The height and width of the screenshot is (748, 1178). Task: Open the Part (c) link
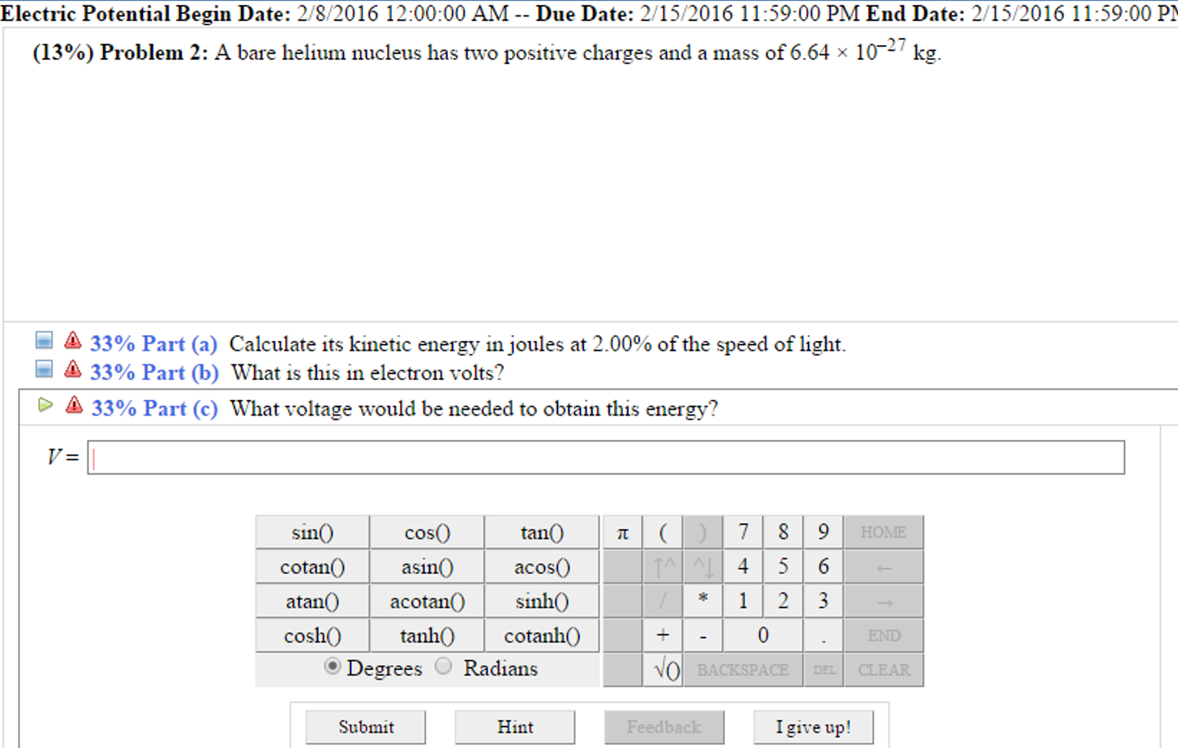(155, 409)
